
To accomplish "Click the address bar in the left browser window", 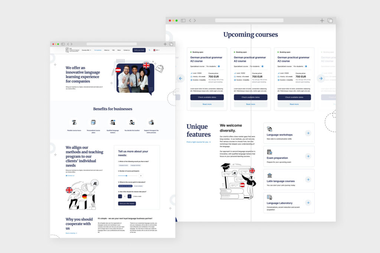I will click(x=112, y=44).
